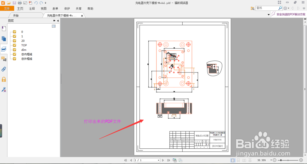This screenshot has width=307, height=164.
Task: Switch to the 保护 ribbon tab
Action: click(x=67, y=8)
